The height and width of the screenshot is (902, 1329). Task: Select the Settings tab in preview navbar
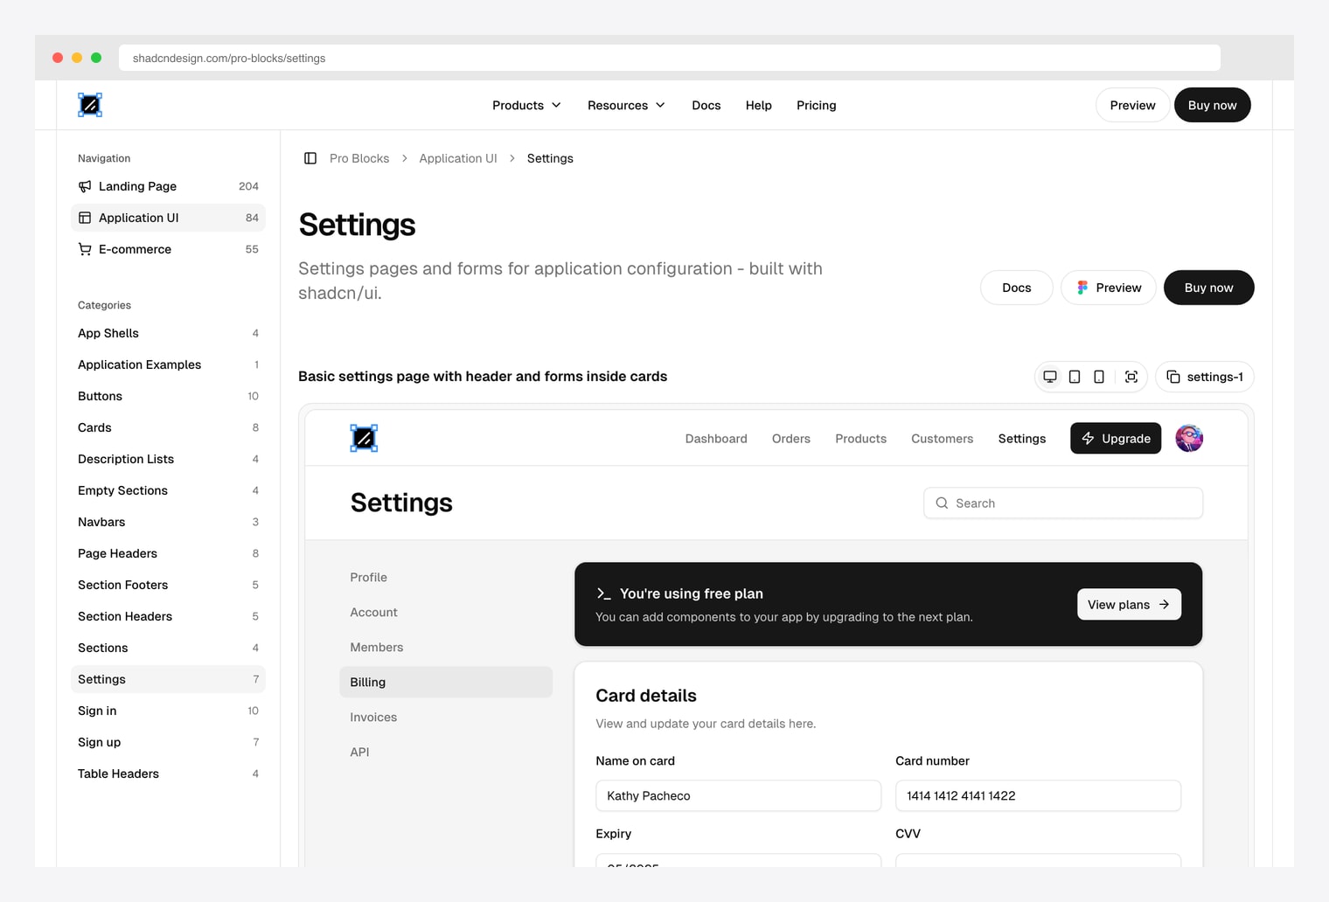[x=1022, y=438]
